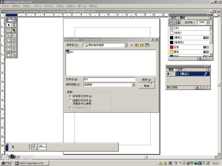This screenshot has width=222, height=166.
Task: Open the 帮助 menu
Action: (93, 6)
